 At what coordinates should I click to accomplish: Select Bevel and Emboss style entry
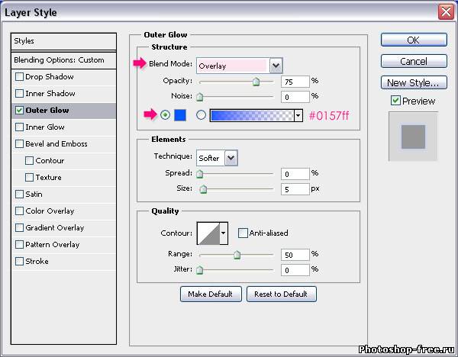56,144
